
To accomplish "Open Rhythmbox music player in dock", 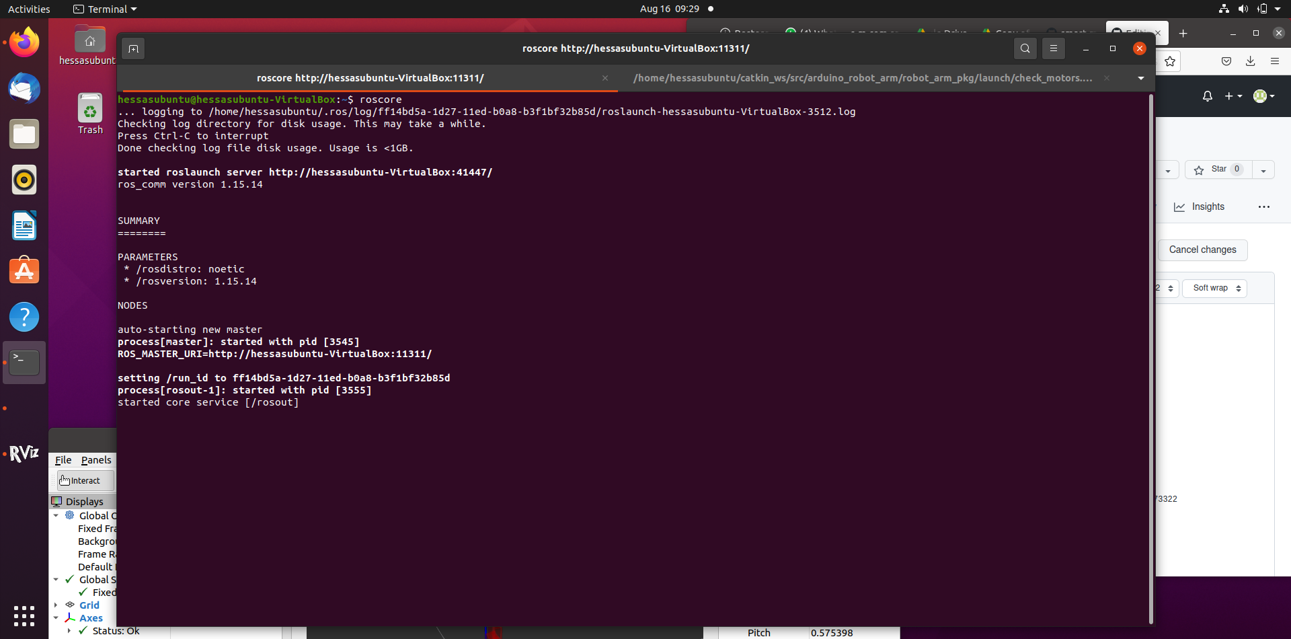I will [24, 180].
